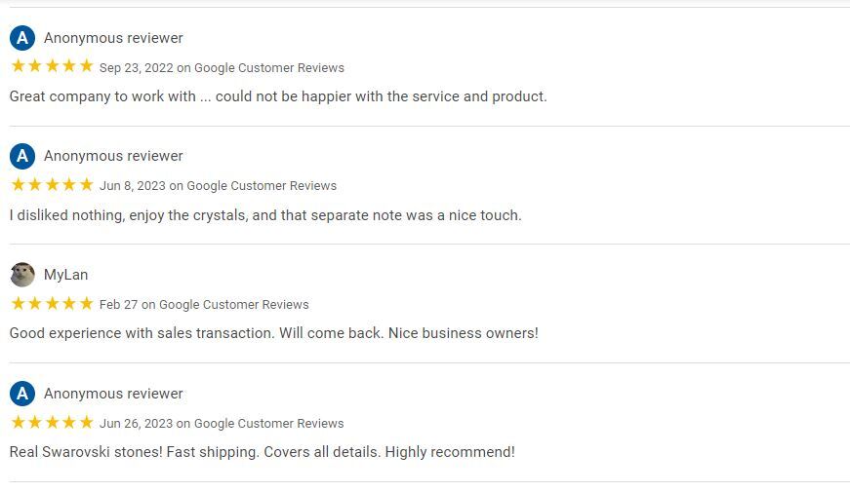The image size is (850, 492).
Task: Click 'Feb 27 on Google Customer Reviews'
Action: (x=204, y=305)
